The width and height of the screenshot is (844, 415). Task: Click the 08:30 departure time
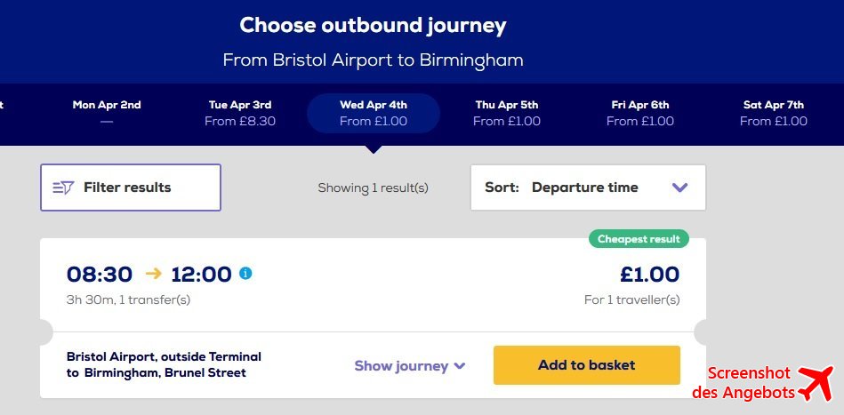(x=100, y=275)
